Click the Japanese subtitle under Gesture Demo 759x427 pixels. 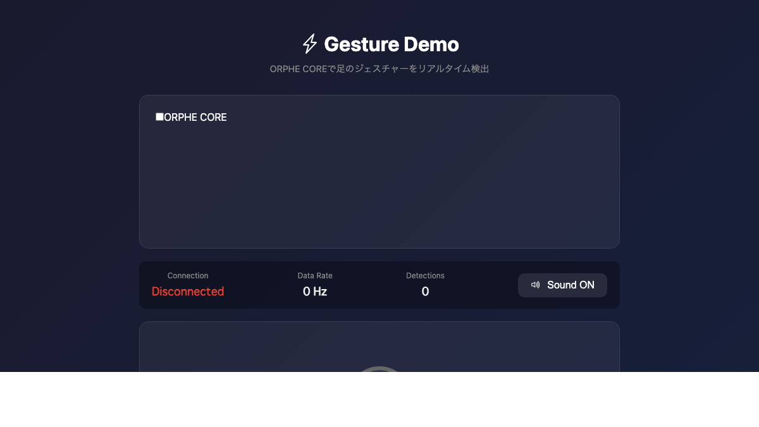click(x=379, y=69)
